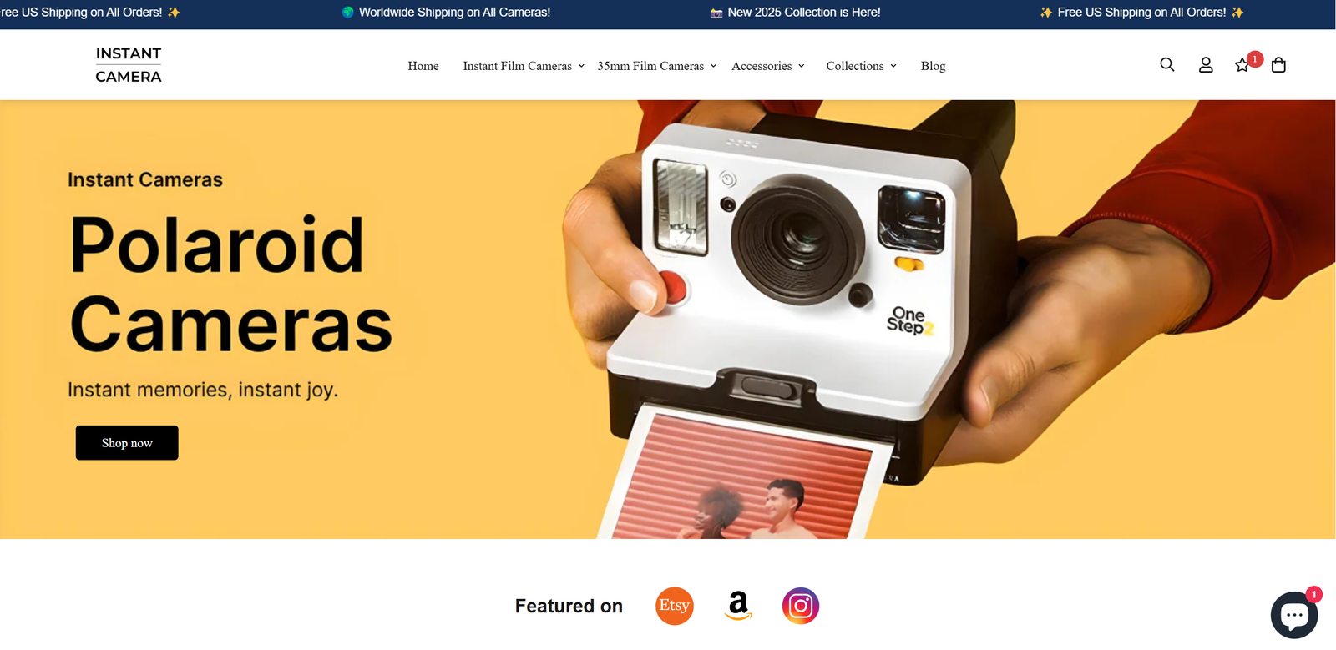
Task: Open the Shopify chat bubble
Action: (x=1293, y=615)
